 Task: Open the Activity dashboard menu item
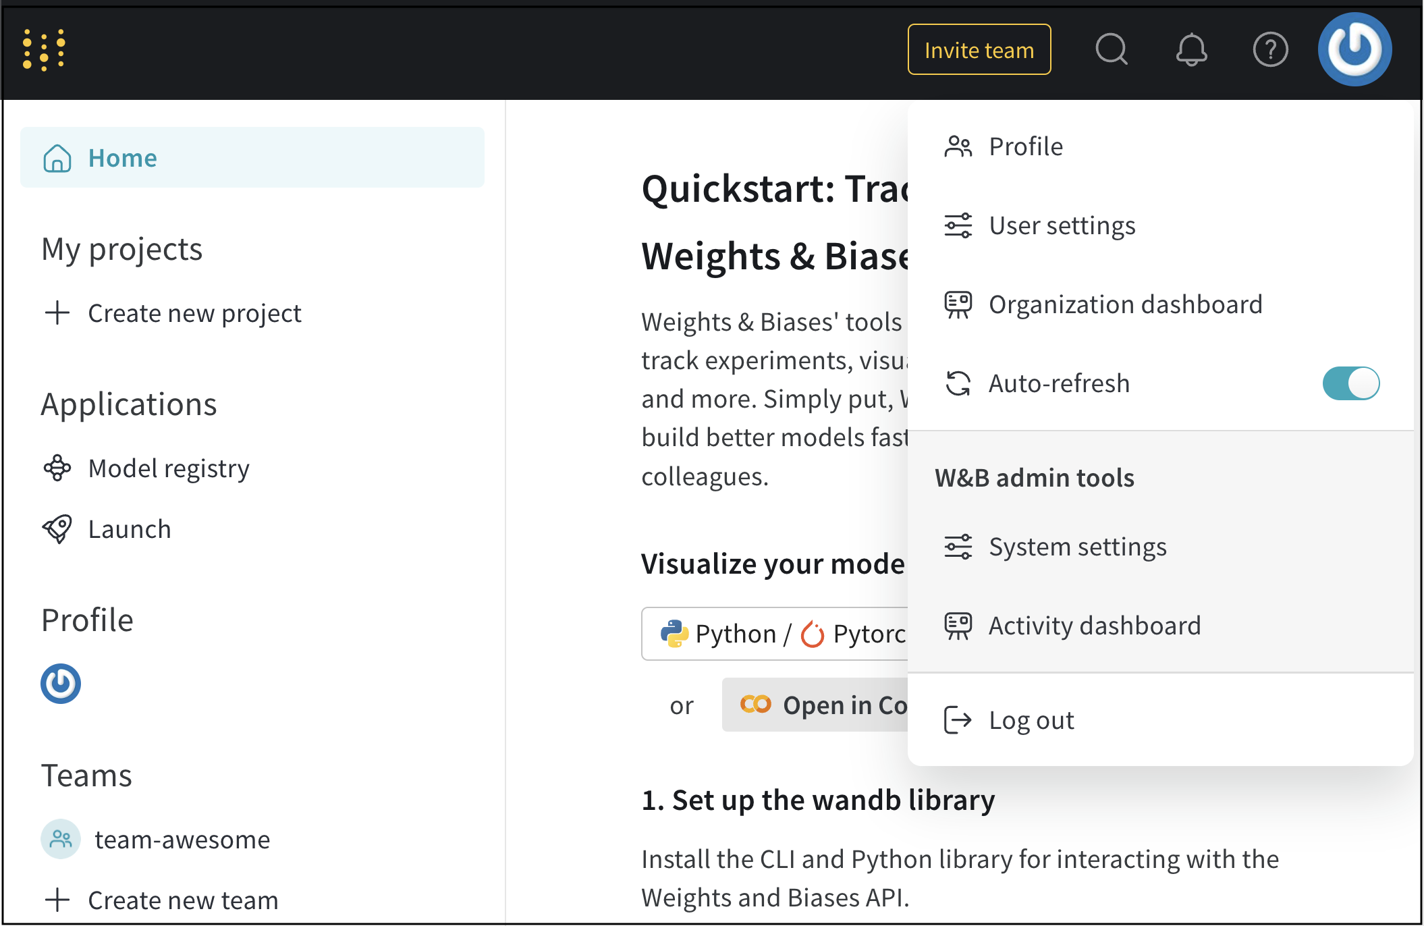pyautogui.click(x=1094, y=626)
